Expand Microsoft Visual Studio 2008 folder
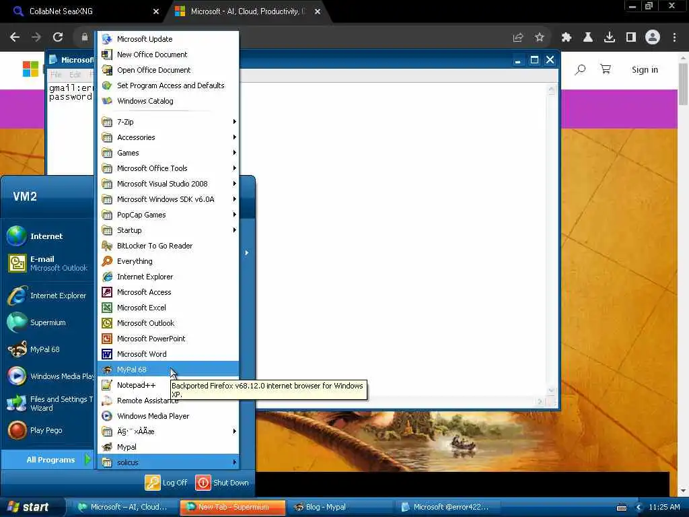This screenshot has height=517, width=689. [x=168, y=184]
